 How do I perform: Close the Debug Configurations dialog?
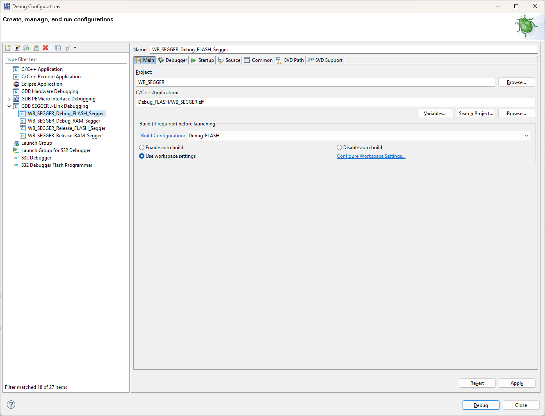click(521, 405)
